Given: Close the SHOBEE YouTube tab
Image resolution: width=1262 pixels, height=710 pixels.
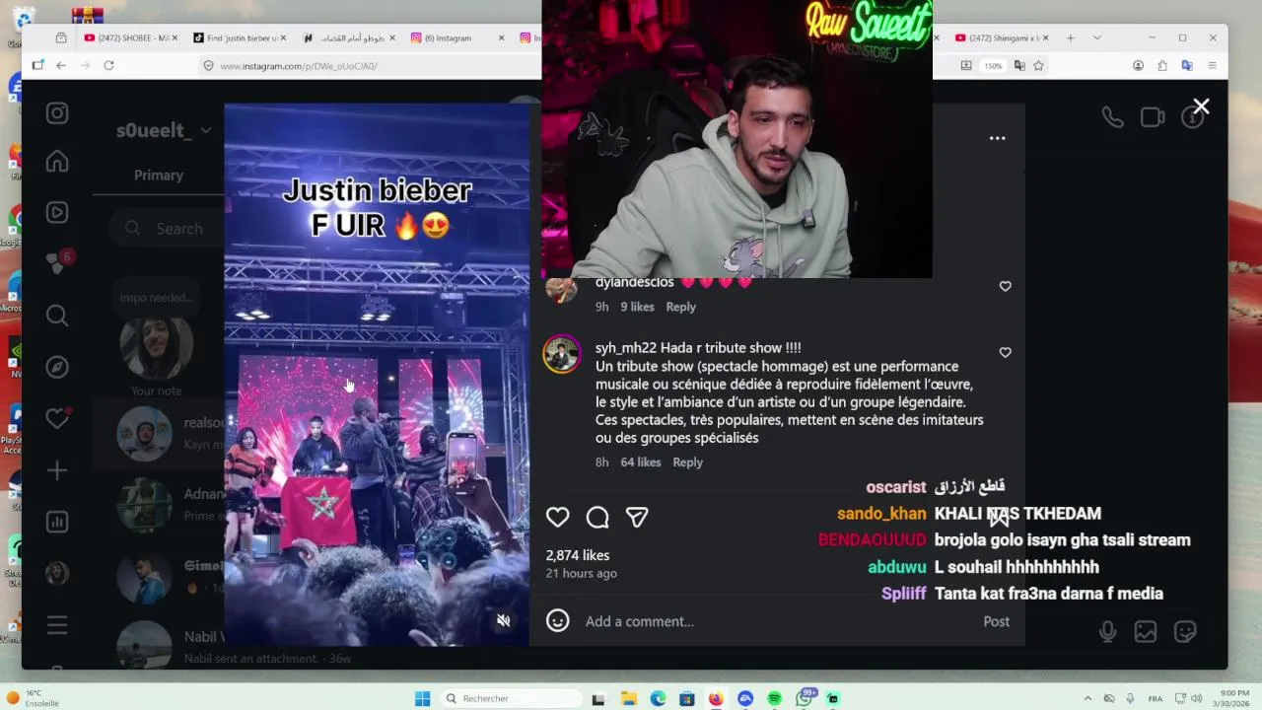Looking at the screenshot, I should click(175, 37).
